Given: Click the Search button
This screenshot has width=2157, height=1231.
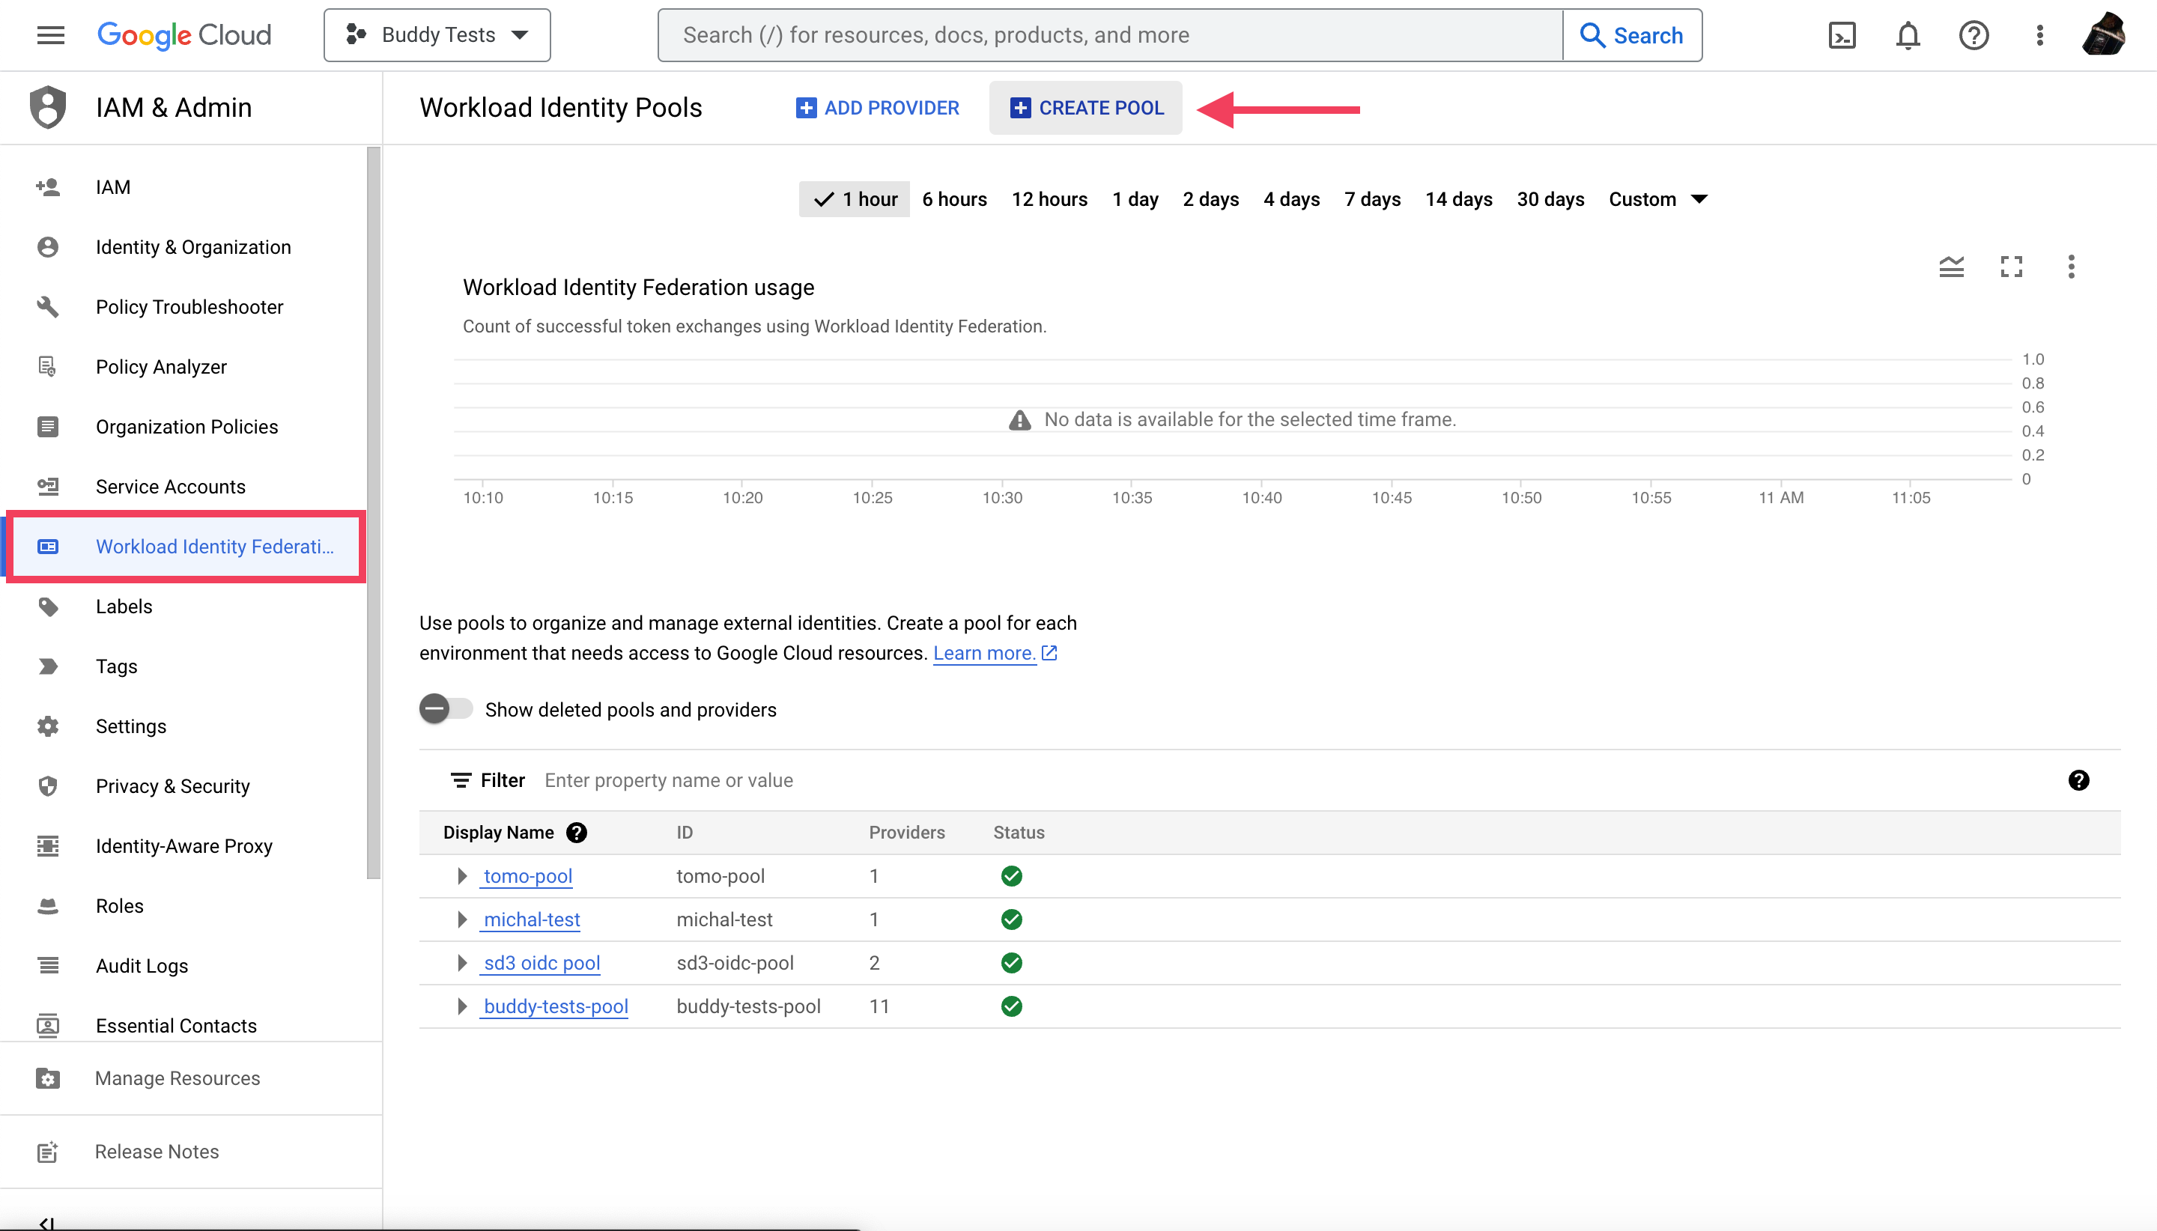Looking at the screenshot, I should pyautogui.click(x=1632, y=34).
